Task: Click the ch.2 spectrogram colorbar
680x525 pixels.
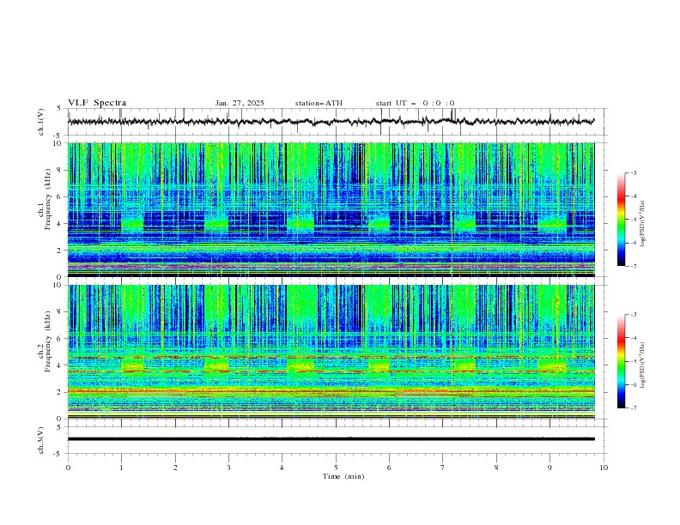Action: pyautogui.click(x=621, y=361)
